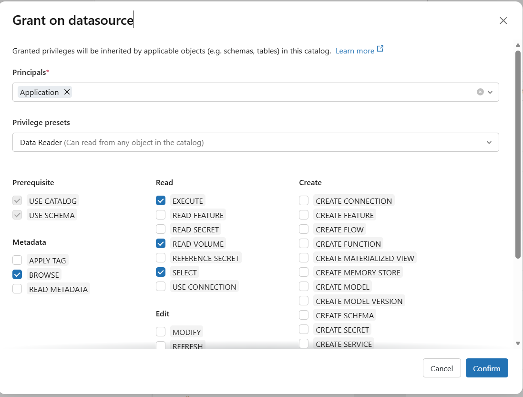Click the dialog vertical scrollbar thumb

click(518, 154)
